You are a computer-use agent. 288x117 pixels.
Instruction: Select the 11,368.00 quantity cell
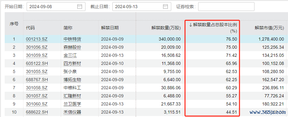(171, 63)
